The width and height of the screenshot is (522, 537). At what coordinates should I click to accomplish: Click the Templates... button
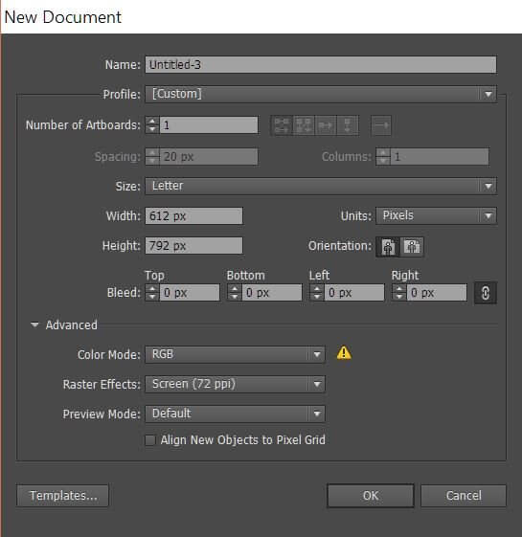pos(62,496)
